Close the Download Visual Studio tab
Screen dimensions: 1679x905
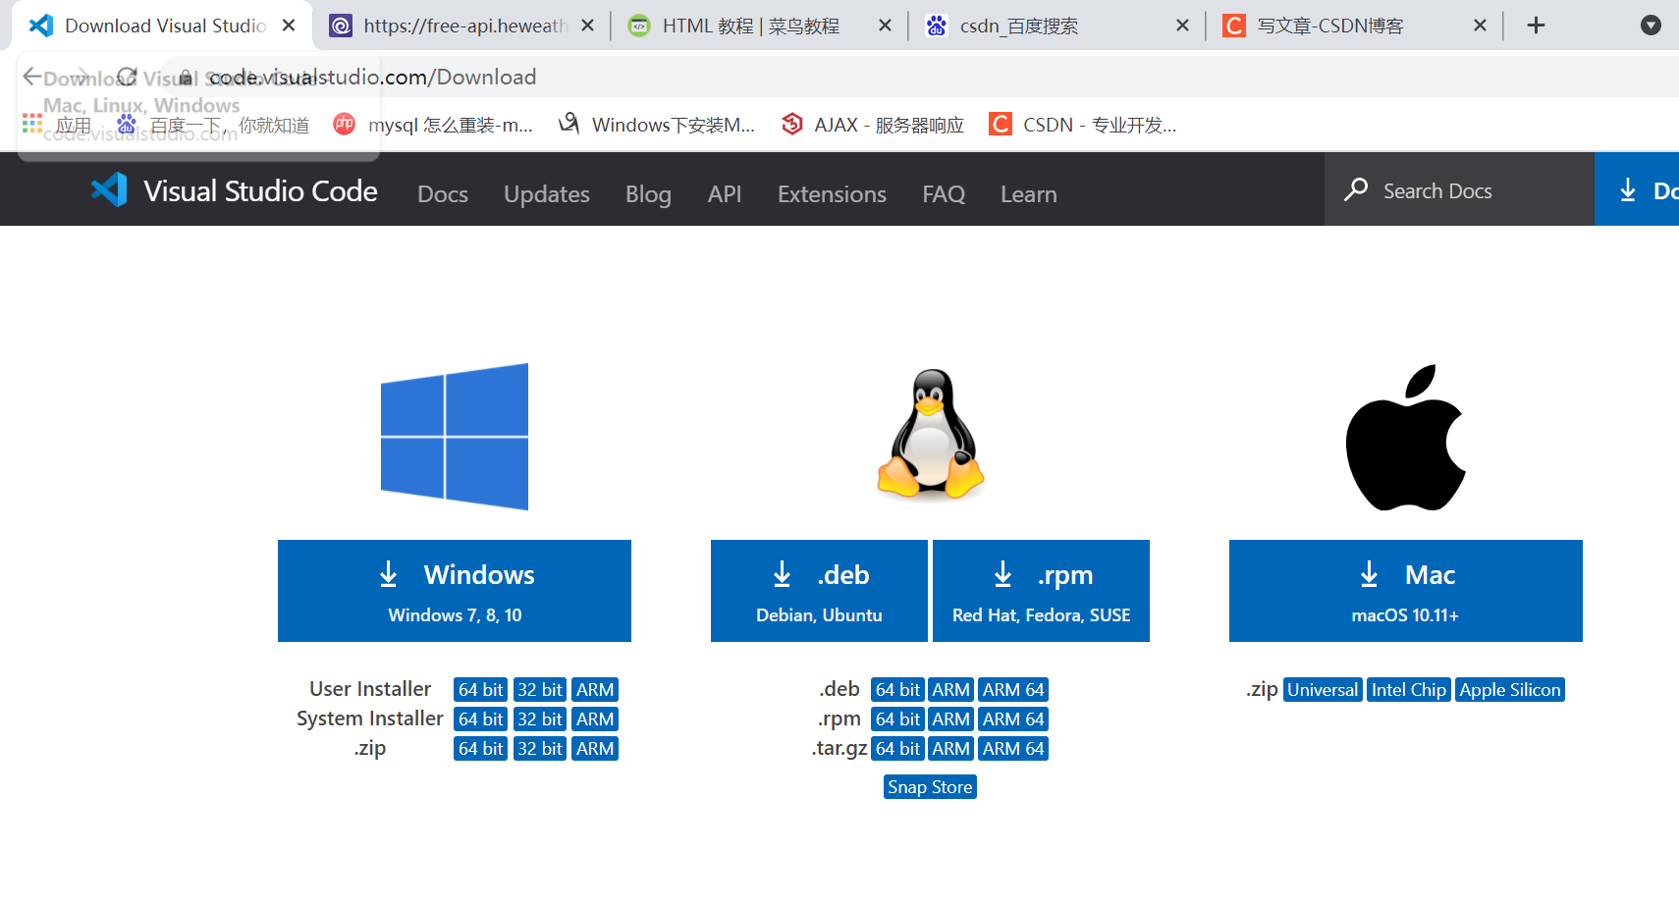coord(289,26)
